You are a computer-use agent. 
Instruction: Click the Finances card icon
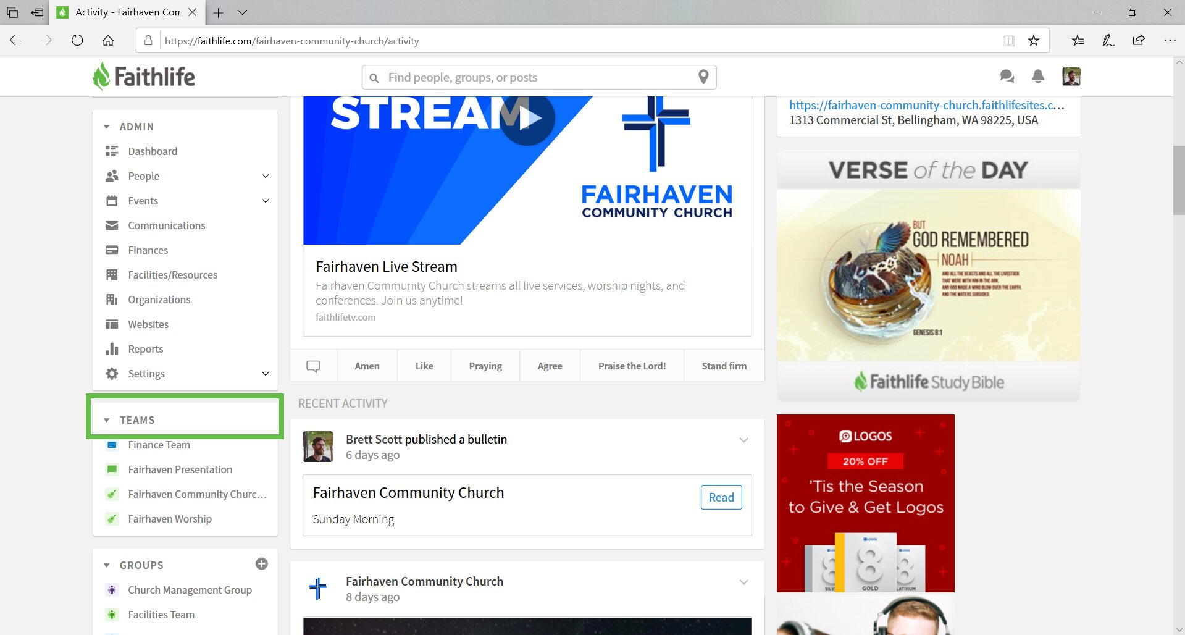[x=112, y=250]
